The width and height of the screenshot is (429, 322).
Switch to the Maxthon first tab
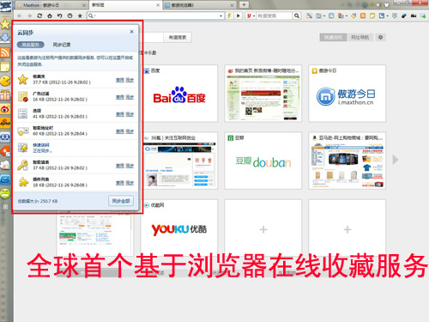pyautogui.click(x=51, y=5)
